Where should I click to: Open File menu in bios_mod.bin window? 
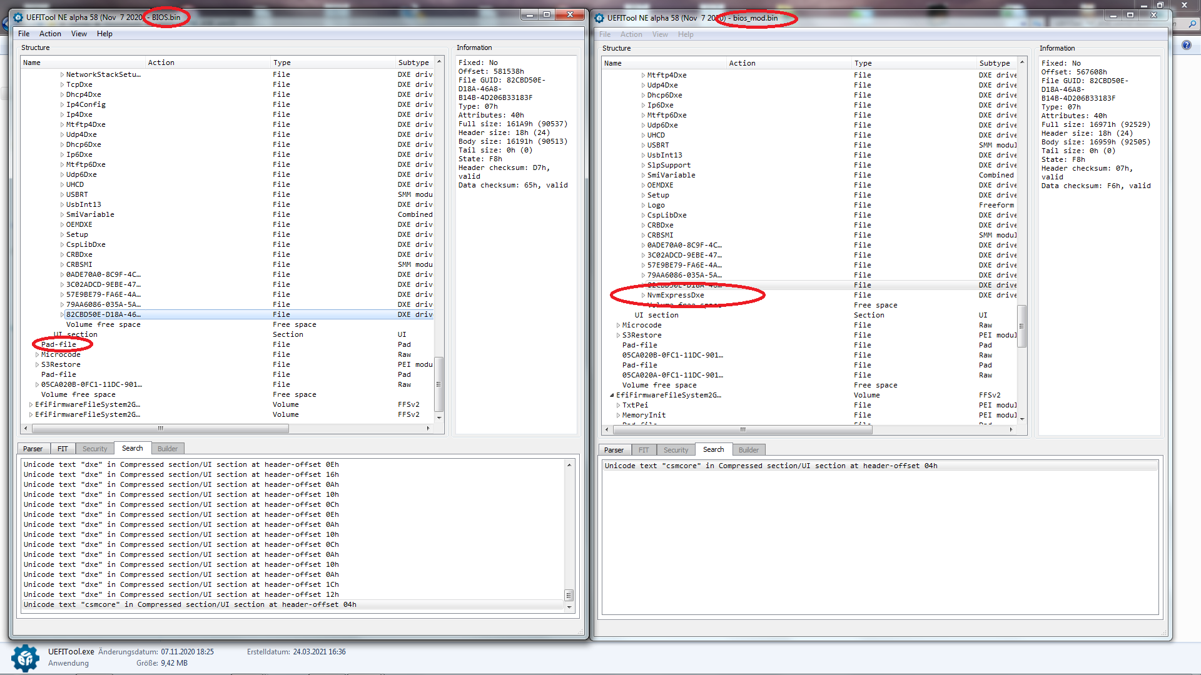tap(605, 34)
